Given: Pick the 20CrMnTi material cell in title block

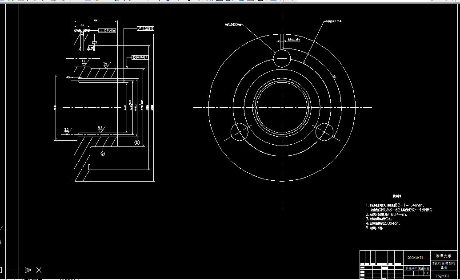Looking at the screenshot, I should (x=416, y=258).
